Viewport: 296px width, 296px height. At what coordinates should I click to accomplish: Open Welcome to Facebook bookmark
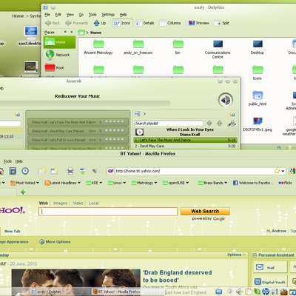click(x=253, y=183)
